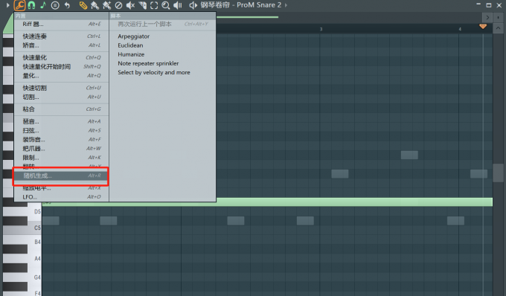Viewport: 506px width, 296px height.
Task: Open Select by velocity and more
Action: pyautogui.click(x=154, y=73)
